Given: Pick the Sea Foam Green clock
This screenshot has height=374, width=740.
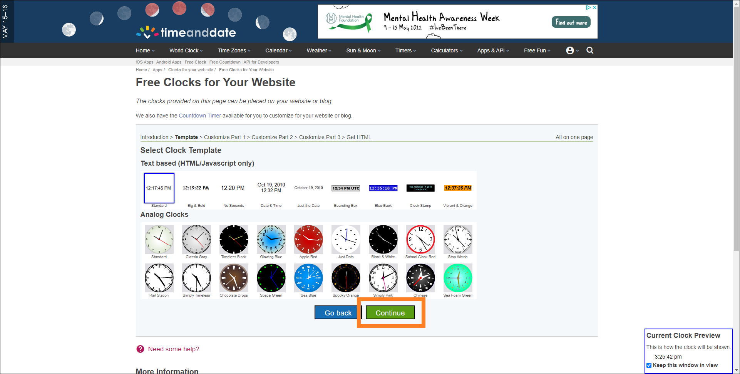Looking at the screenshot, I should pos(457,278).
